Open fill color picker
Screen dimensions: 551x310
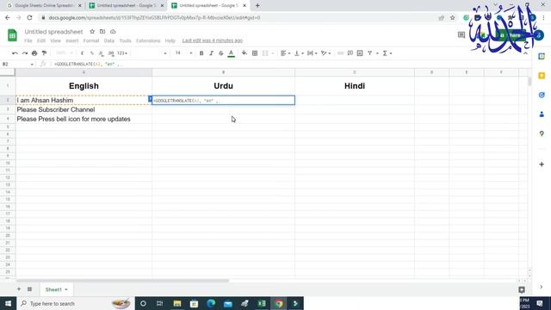(245, 53)
